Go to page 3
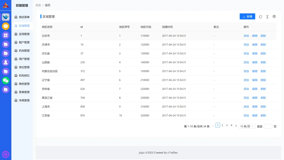 (x=227, y=125)
